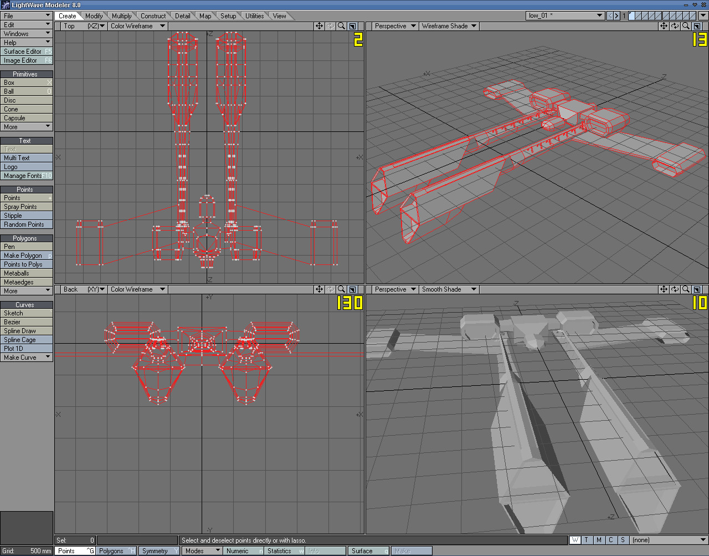
Task: Open the Numeric panel
Action: pos(244,551)
